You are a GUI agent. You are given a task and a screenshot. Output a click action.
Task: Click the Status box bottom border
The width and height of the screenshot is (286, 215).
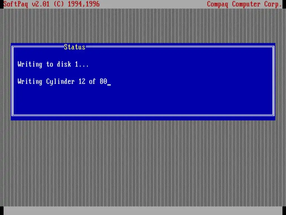pos(143,115)
